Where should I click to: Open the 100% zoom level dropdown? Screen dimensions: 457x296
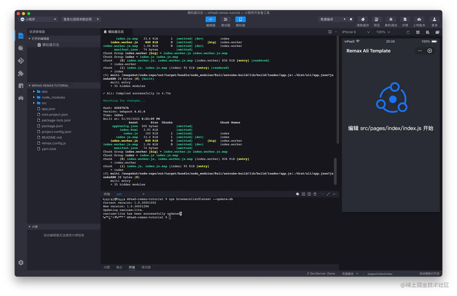tap(383, 32)
